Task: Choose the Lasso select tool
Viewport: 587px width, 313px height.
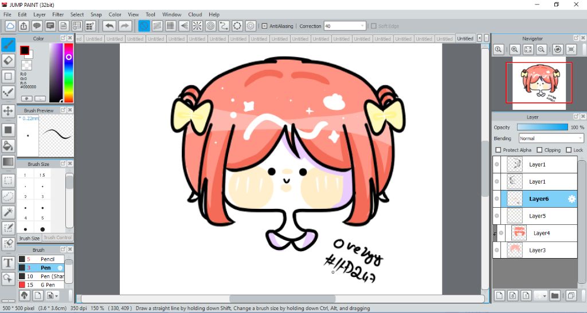Action: tap(8, 196)
